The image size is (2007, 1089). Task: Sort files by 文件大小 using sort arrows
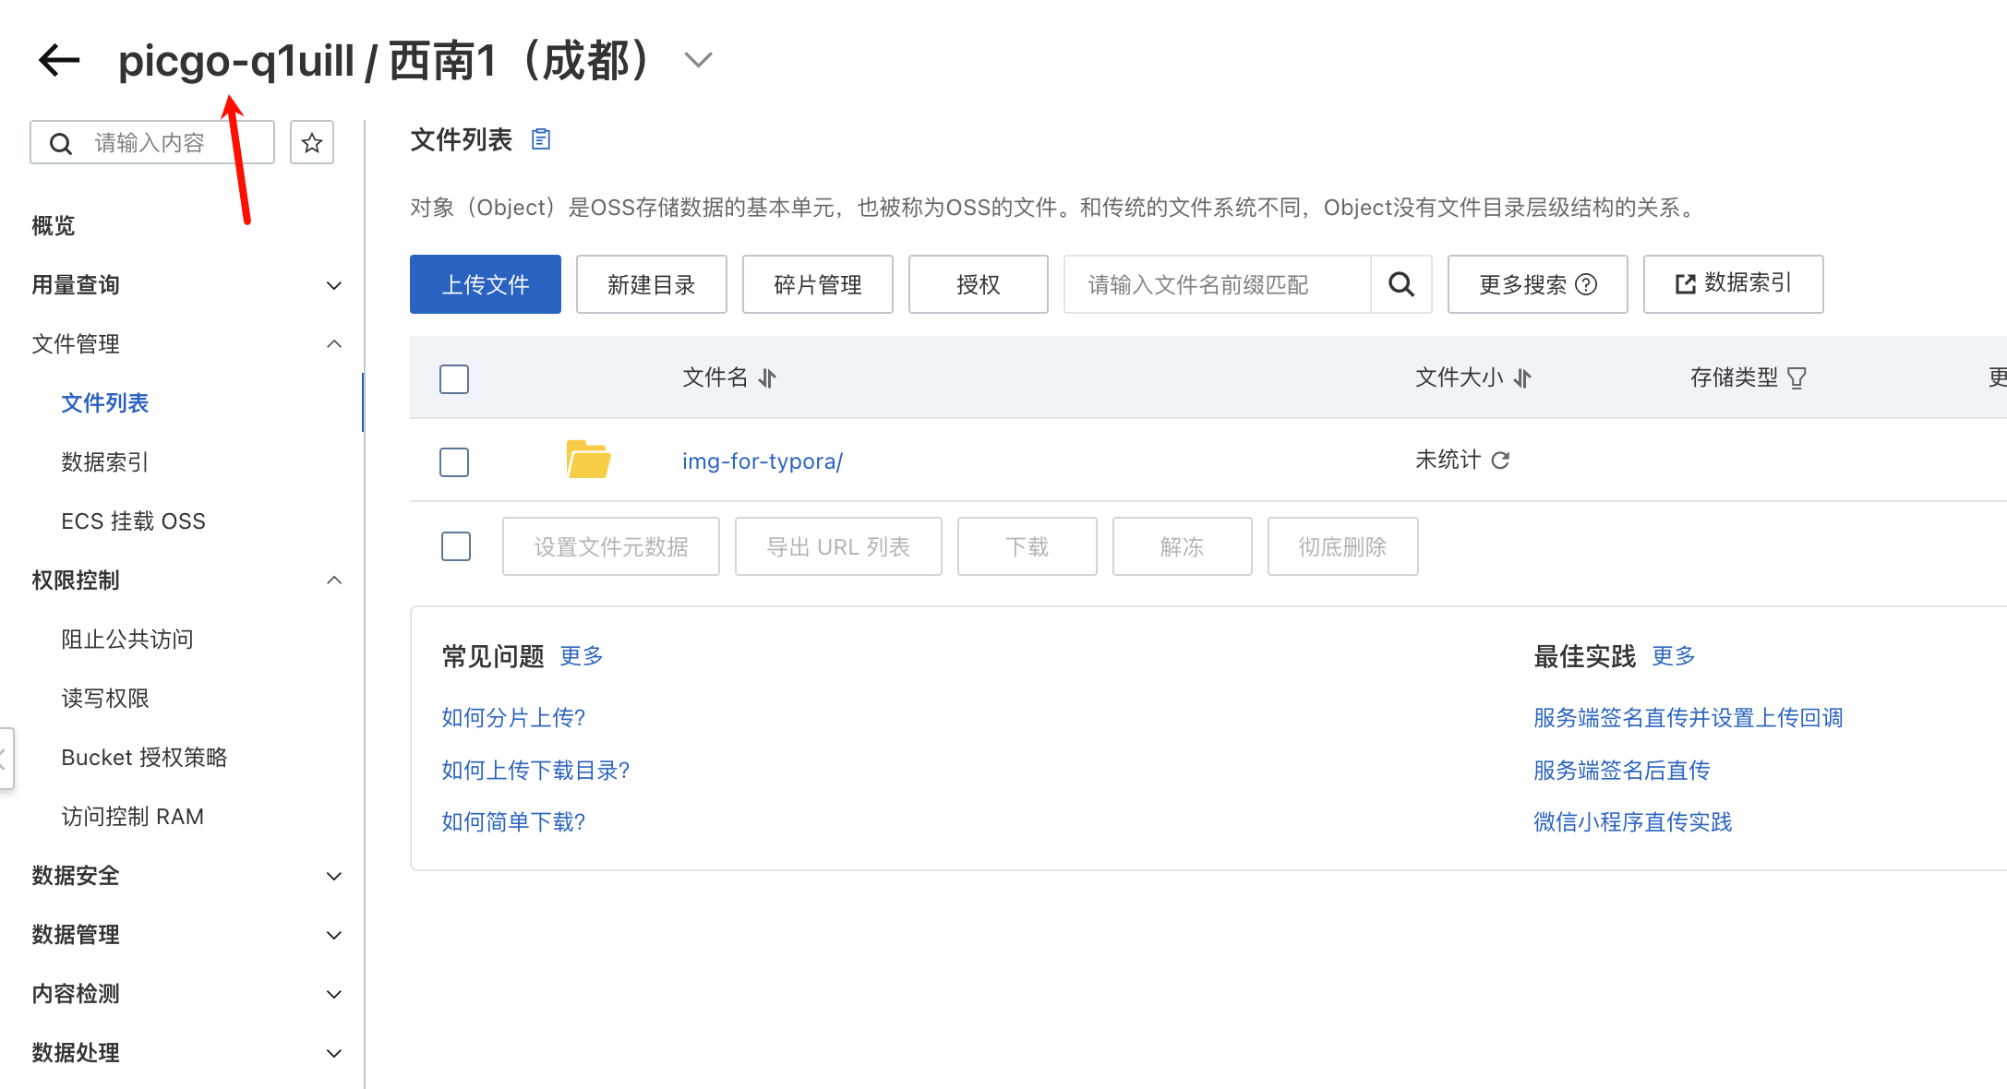[x=1521, y=377]
